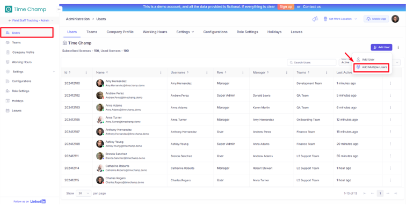Screen dimensions: 406x206
Task: Expand the Field Staff Tracking - Admin switcher
Action: pyautogui.click(x=31, y=20)
